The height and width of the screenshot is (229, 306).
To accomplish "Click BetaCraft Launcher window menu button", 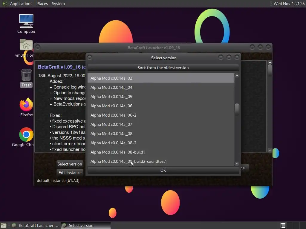I will point(38,47).
